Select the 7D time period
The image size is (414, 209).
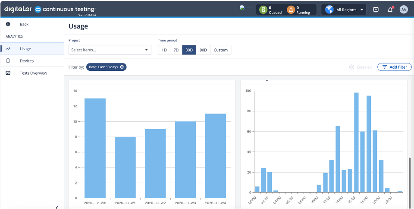click(x=176, y=50)
